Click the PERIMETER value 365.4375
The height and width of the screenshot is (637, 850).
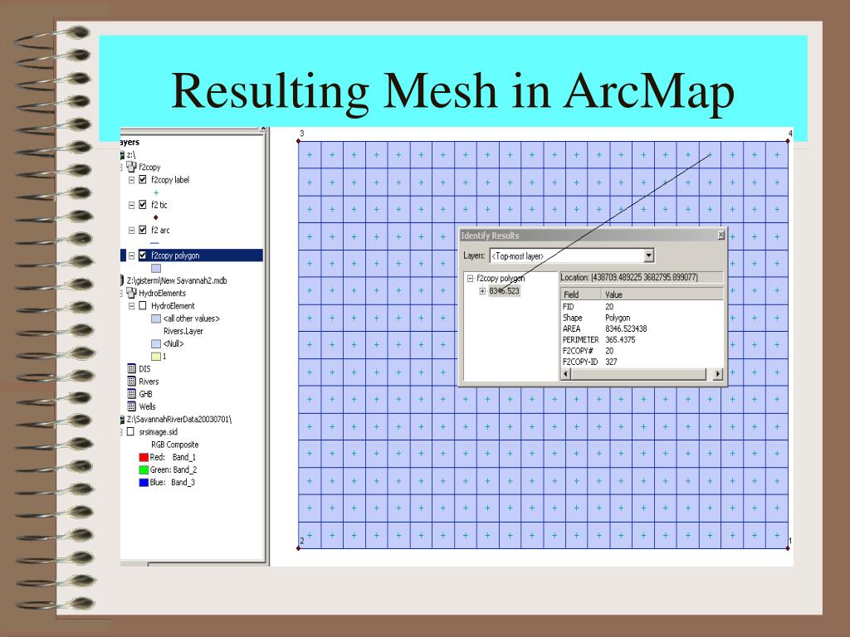pyautogui.click(x=620, y=339)
